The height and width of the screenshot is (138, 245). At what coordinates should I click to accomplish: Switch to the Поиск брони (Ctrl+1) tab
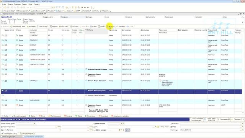click(x=9, y=134)
